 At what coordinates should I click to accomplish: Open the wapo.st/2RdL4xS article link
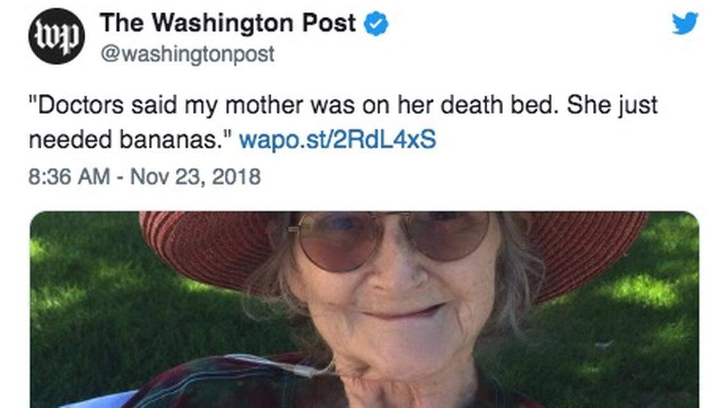337,139
